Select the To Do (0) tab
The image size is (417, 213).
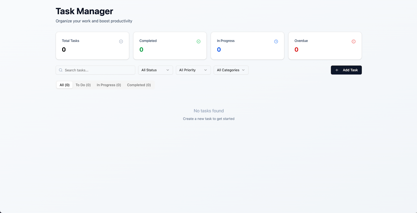[83, 85]
